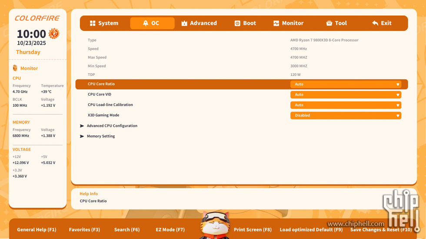Expand Advanced CPU Configuration submenu
Viewport: 426px width, 239px height.
112,126
